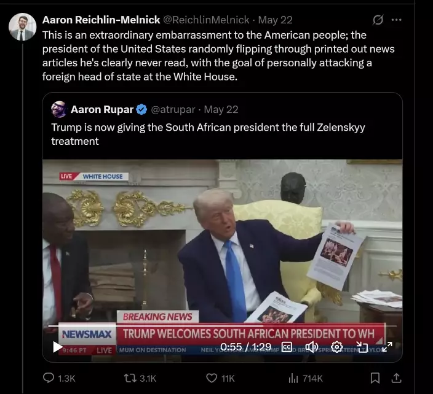Toggle picture-in-picture mode for the video
433x394 pixels.
tap(362, 347)
